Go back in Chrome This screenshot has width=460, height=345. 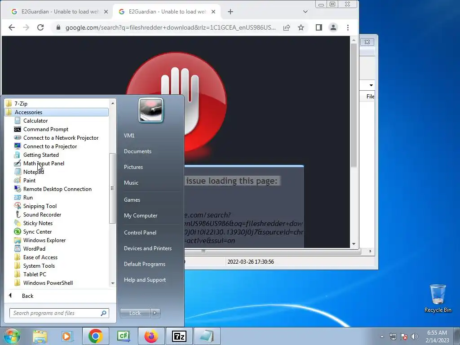[x=11, y=27]
